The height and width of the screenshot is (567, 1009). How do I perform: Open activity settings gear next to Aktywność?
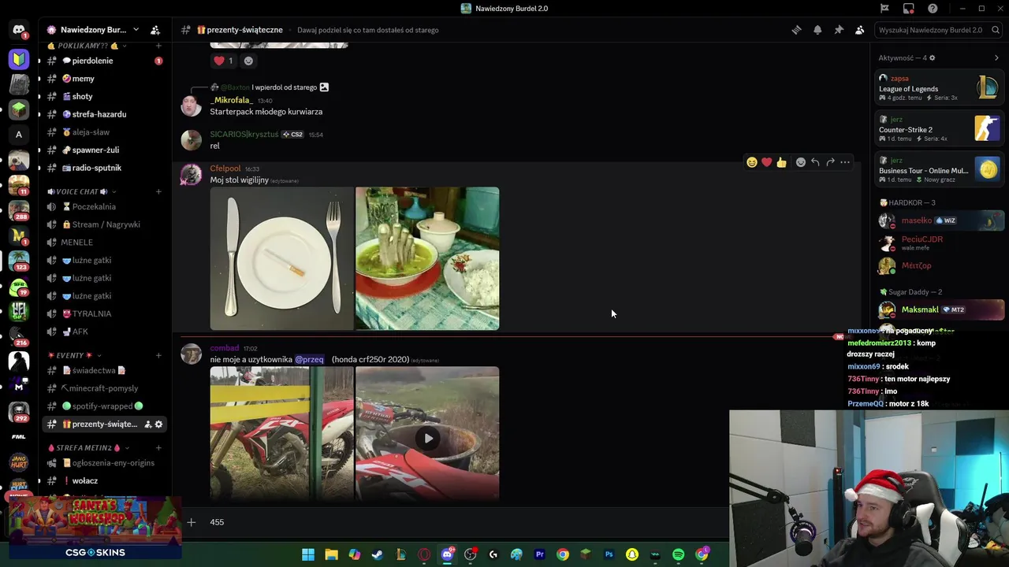tap(932, 57)
